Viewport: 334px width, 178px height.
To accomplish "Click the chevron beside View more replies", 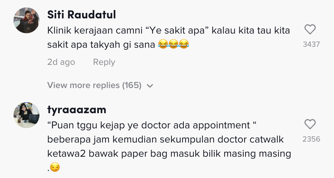I will coord(150,86).
